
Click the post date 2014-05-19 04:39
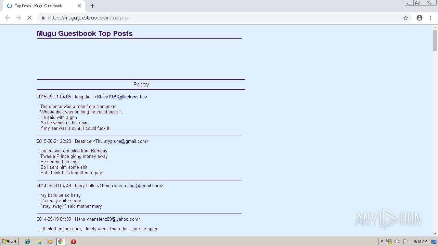pos(54,219)
